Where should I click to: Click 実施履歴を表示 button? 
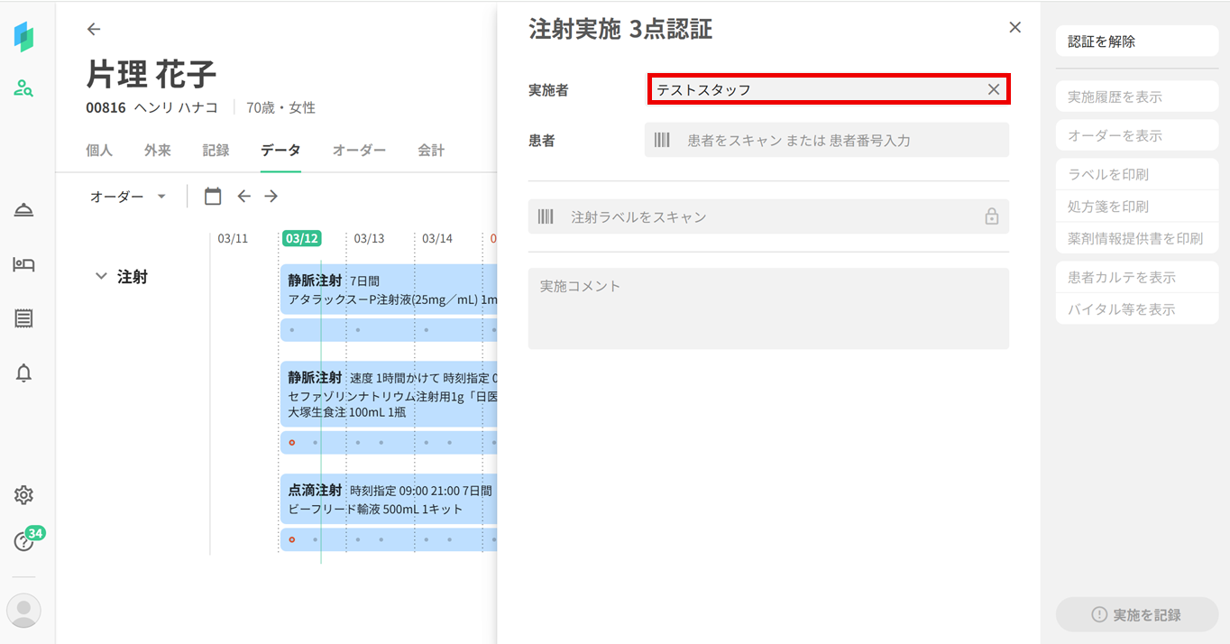pos(1137,97)
